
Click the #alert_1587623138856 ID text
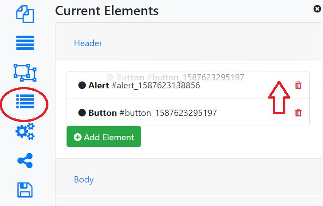click(x=155, y=85)
